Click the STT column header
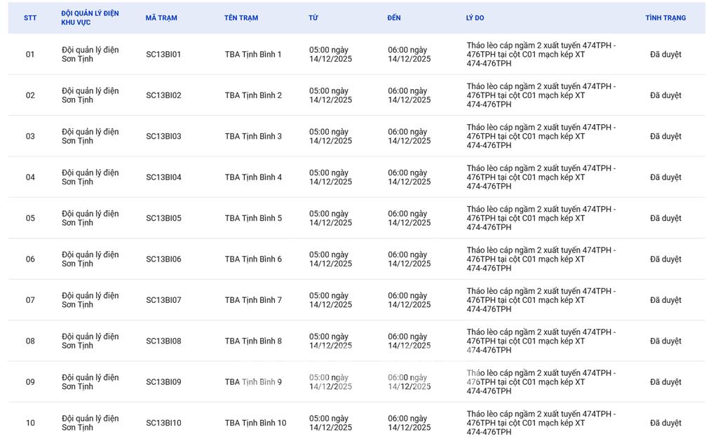The height and width of the screenshot is (441, 718). click(30, 18)
